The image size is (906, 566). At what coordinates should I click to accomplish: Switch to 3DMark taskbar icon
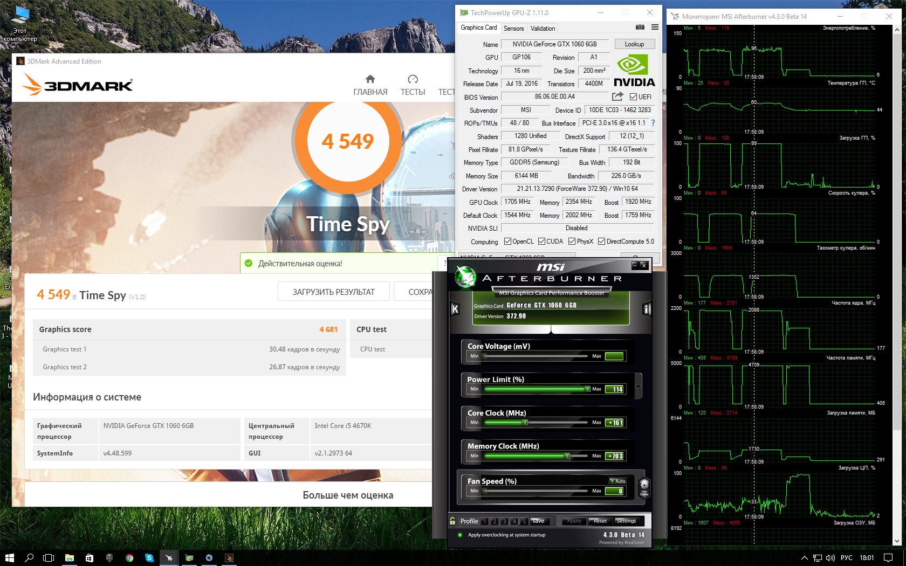(x=229, y=558)
